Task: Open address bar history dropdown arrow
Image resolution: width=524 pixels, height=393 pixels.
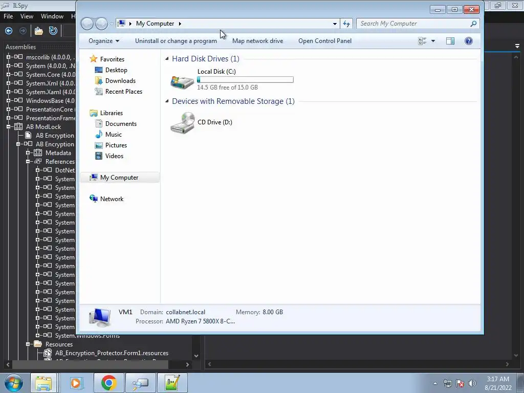Action: (x=335, y=24)
